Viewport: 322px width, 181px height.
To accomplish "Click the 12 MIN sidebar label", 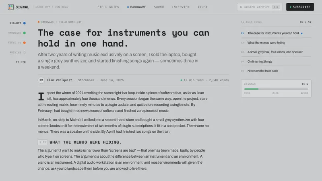I will pyautogui.click(x=21, y=62).
